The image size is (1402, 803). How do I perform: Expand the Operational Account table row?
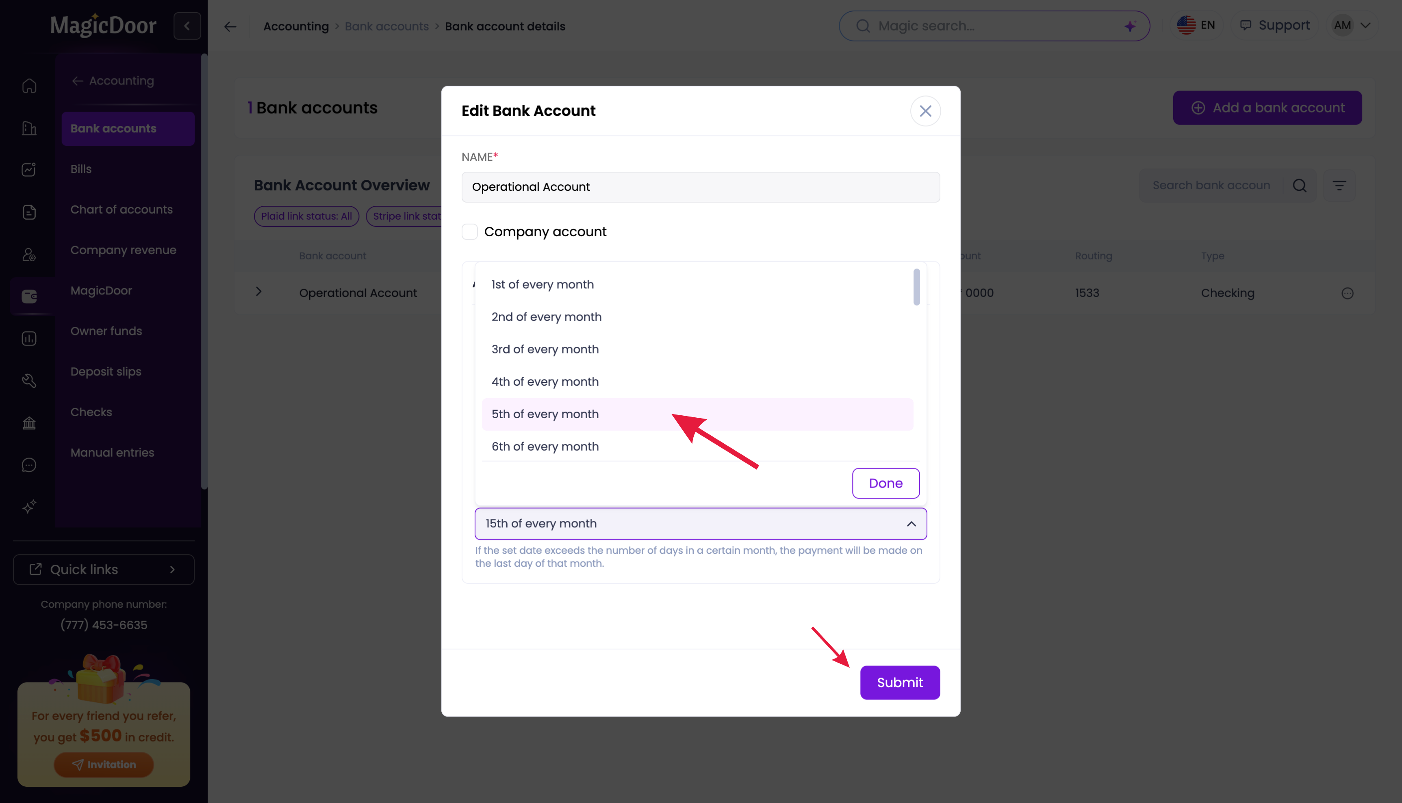(258, 292)
